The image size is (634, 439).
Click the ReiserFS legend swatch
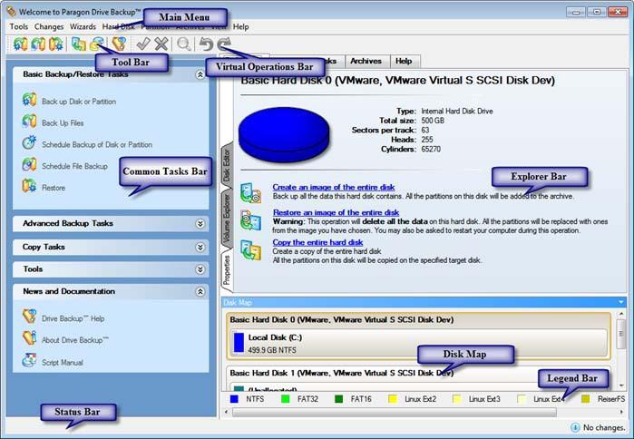[x=586, y=399]
